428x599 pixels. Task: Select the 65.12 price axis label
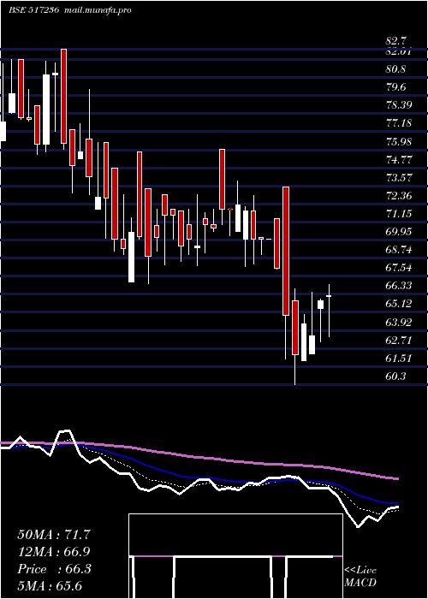(x=399, y=304)
